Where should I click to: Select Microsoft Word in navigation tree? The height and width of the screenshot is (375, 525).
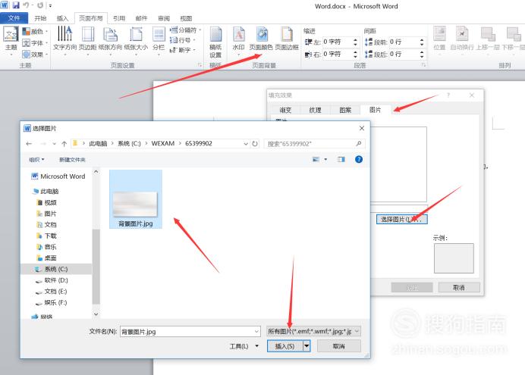point(58,176)
